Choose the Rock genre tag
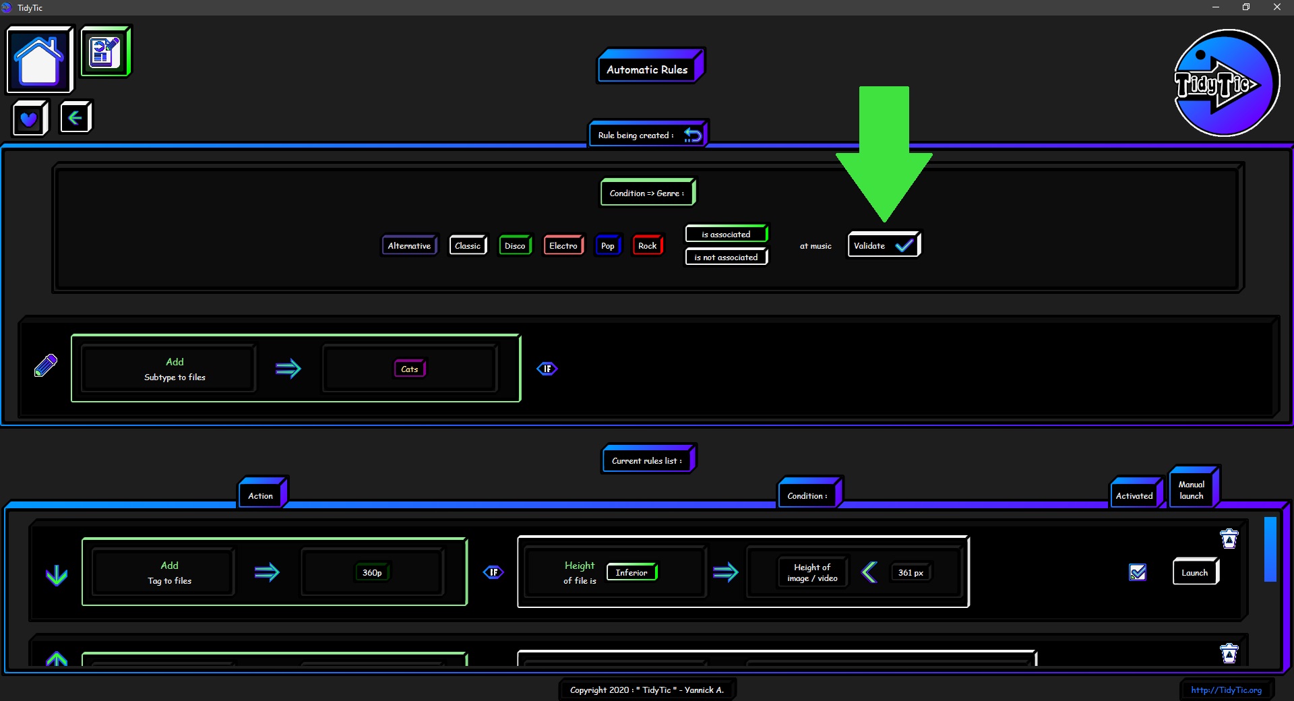Screen dimensions: 1294x701 [x=648, y=245]
